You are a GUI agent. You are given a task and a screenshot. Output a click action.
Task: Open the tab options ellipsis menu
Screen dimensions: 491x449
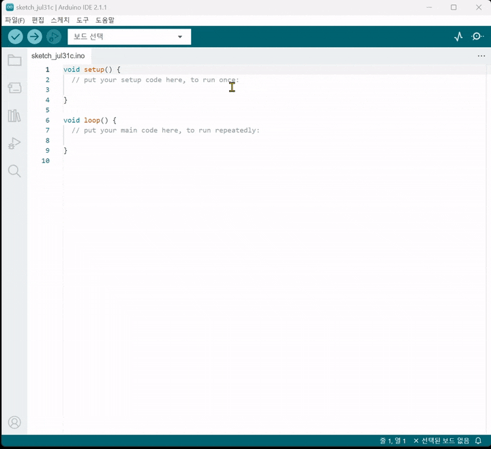(481, 56)
